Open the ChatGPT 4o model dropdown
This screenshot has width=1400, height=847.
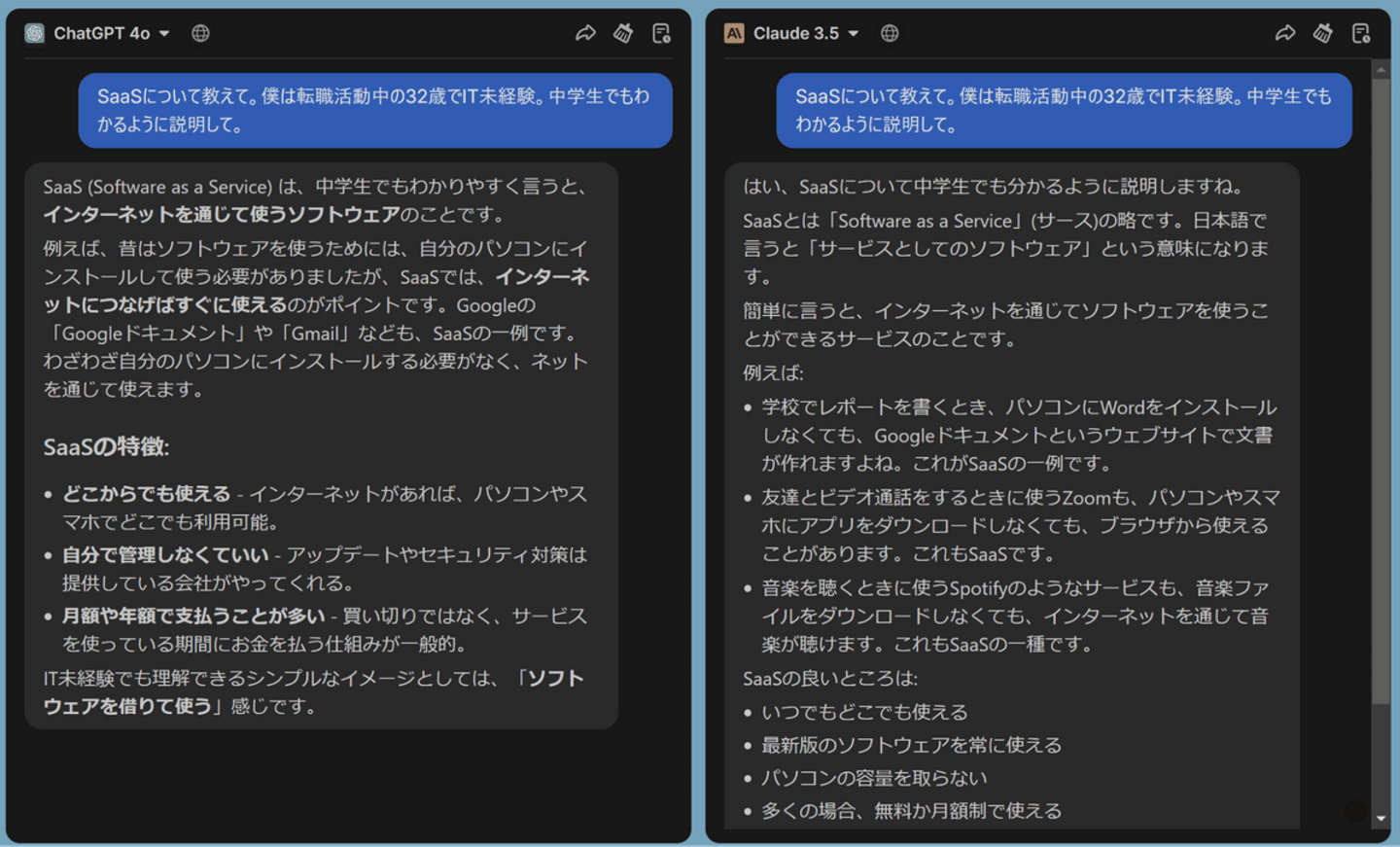(112, 33)
